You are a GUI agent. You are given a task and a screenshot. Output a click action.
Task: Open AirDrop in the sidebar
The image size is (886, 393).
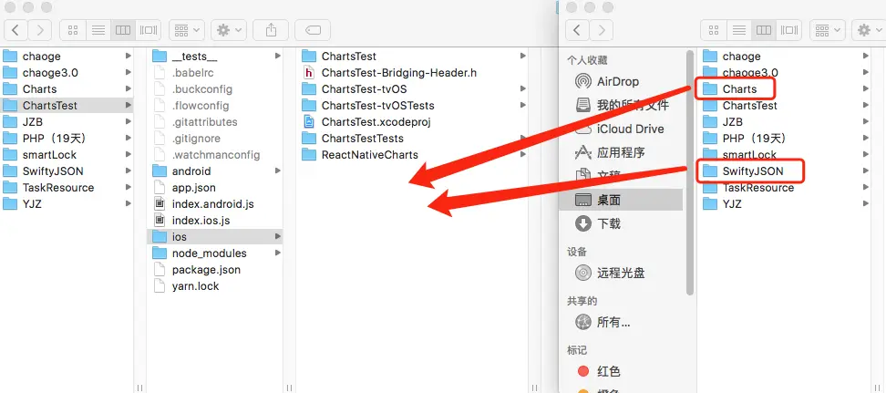pyautogui.click(x=618, y=81)
